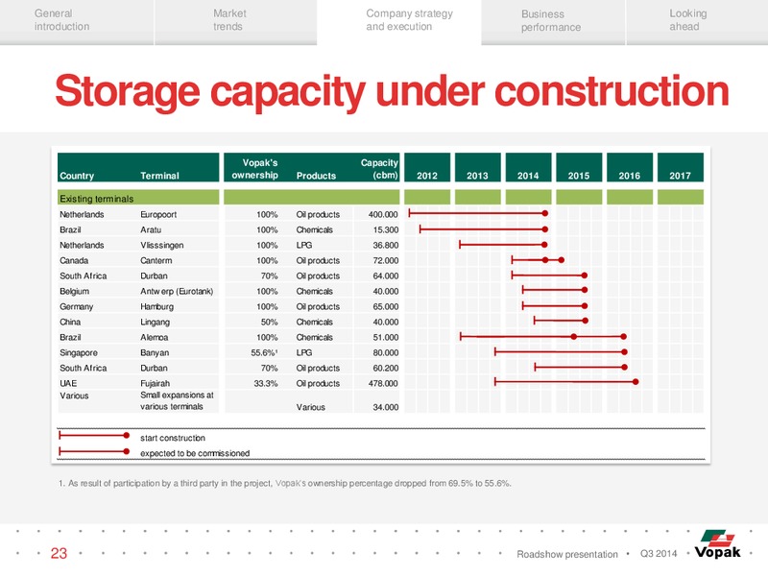Click the UAE country cell
The image size is (768, 576).
click(68, 383)
